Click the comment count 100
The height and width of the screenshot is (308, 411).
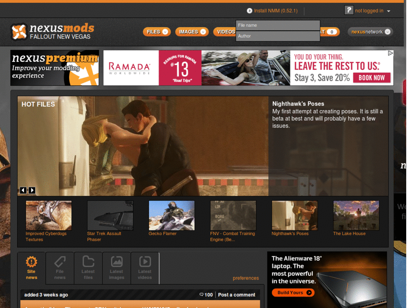click(x=209, y=295)
